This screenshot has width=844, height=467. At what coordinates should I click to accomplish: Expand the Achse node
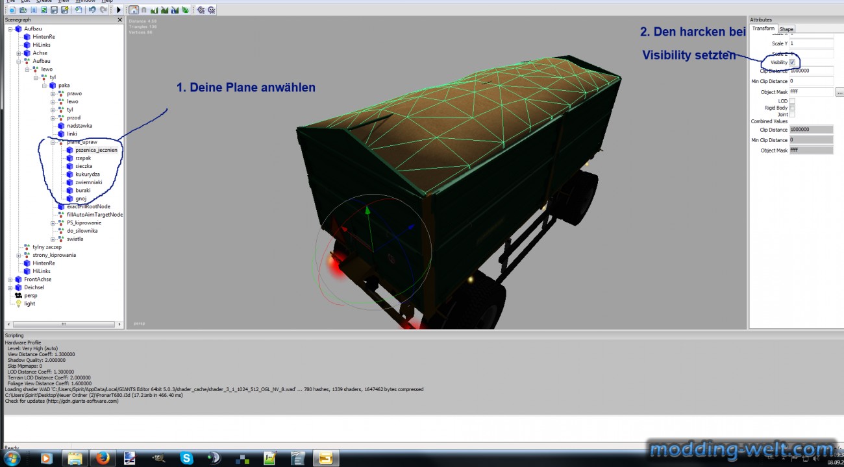(19, 53)
